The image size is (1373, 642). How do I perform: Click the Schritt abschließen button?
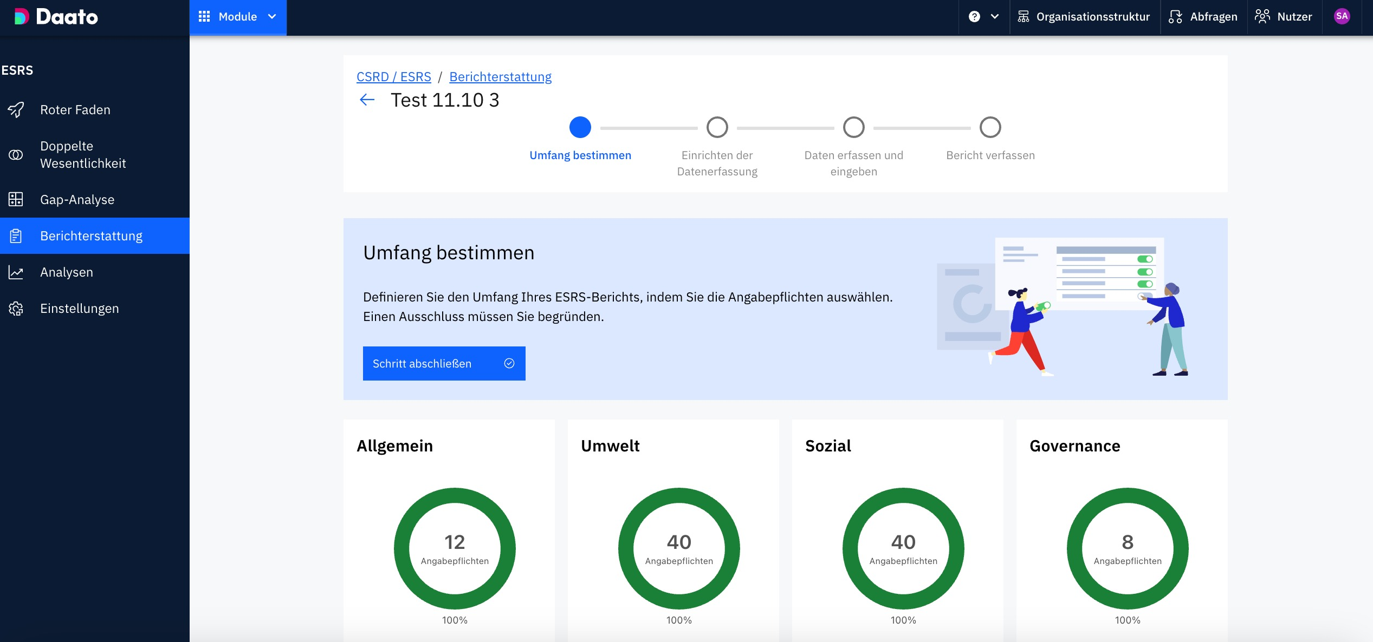[444, 363]
